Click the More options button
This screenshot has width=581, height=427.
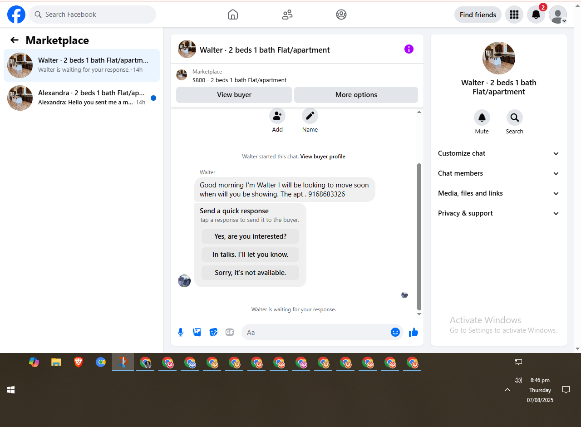(356, 95)
